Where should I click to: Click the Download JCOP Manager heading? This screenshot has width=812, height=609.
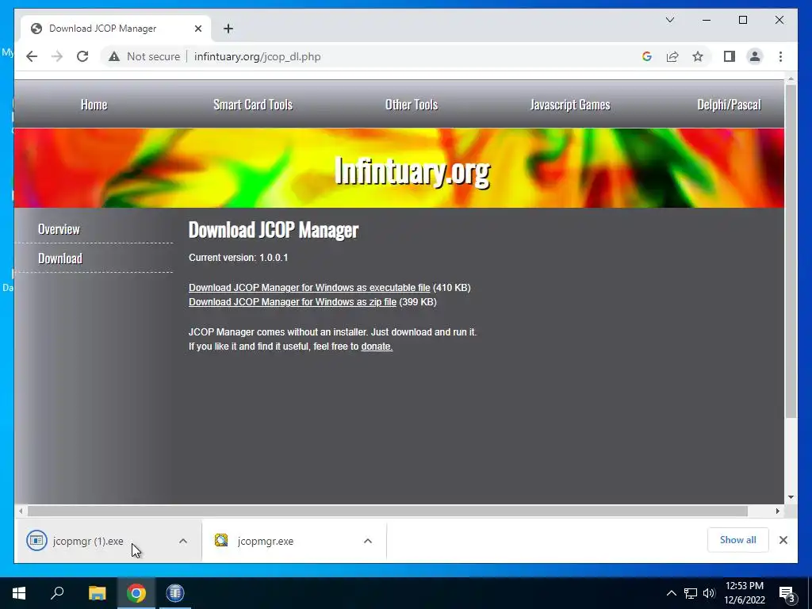[x=274, y=230]
